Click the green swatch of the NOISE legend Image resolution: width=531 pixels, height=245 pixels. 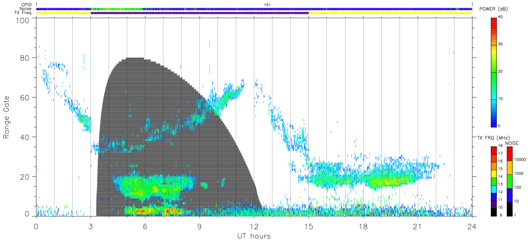coord(509,181)
